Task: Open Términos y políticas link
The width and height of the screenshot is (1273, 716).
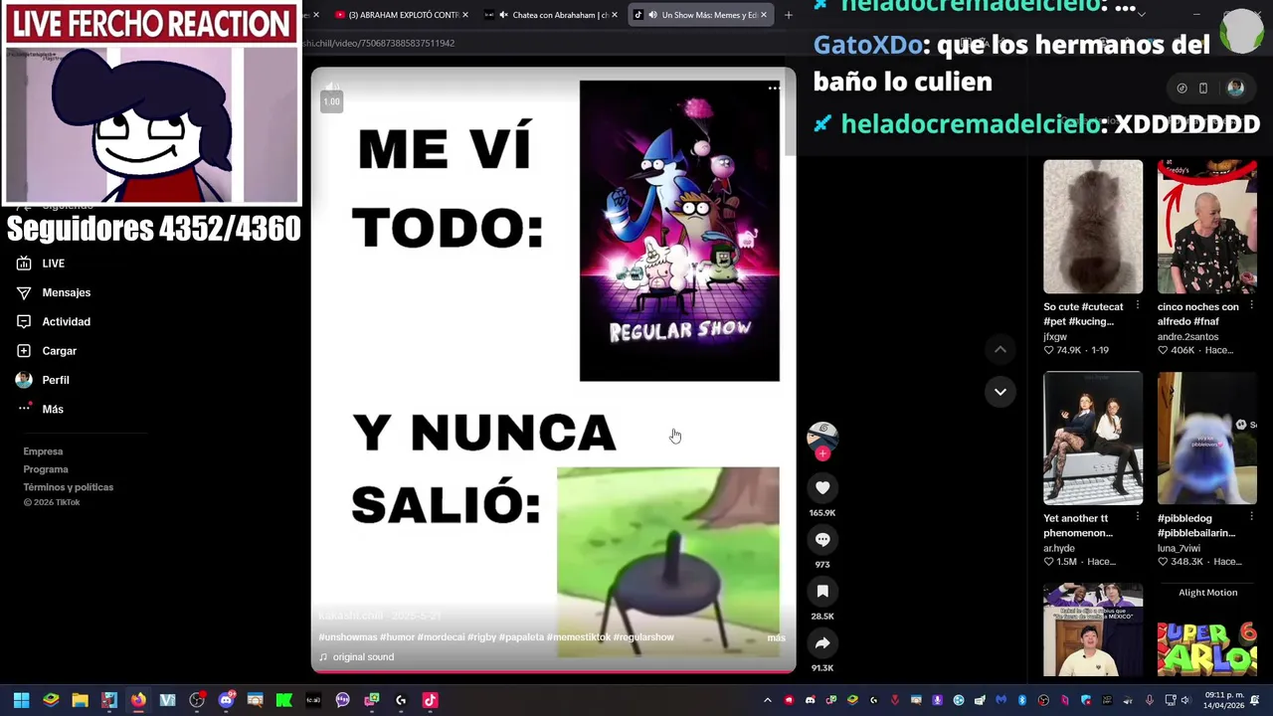Action: (69, 487)
